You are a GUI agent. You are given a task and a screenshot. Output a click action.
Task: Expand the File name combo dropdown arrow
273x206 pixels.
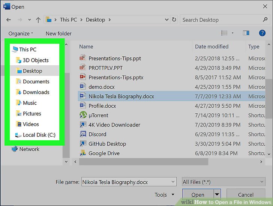click(x=173, y=182)
